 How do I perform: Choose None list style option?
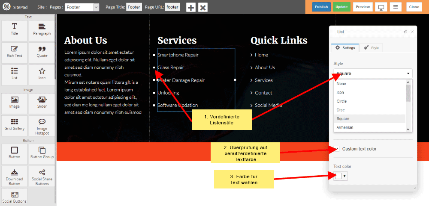[369, 84]
